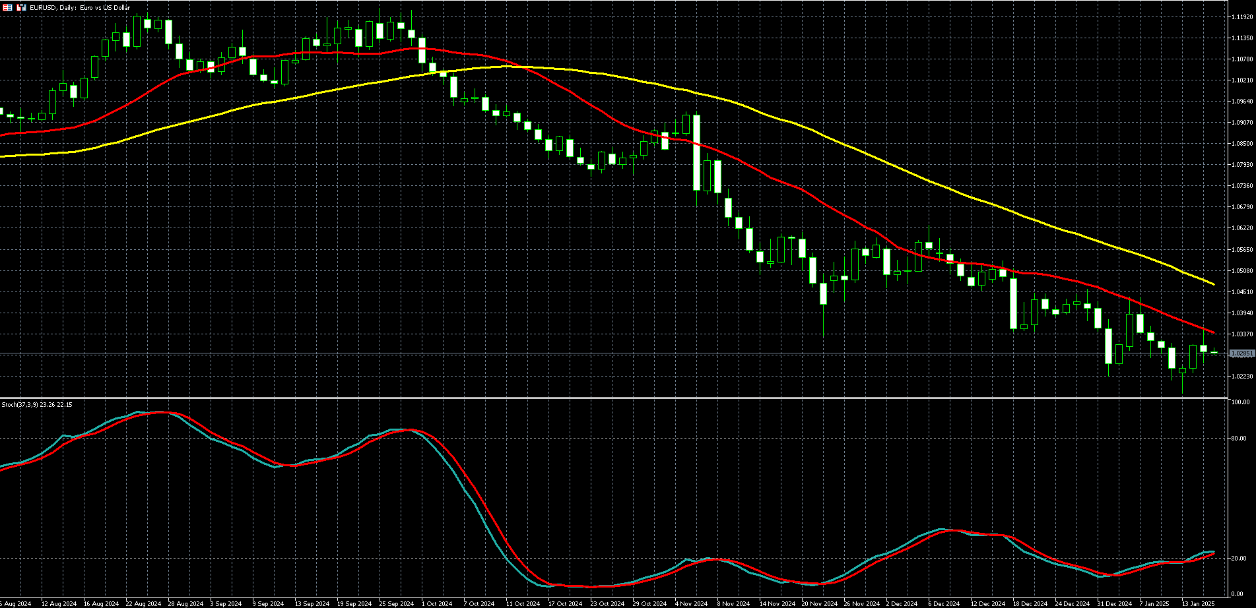Click the last candlestick on the chart
The width and height of the screenshot is (1256, 608).
coord(1214,353)
